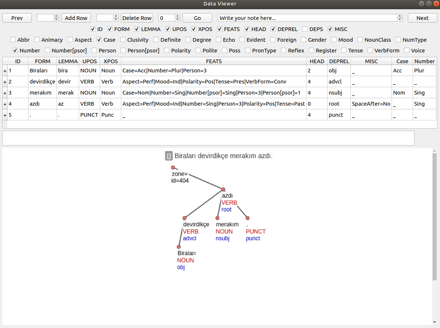Enable the Tense feature checkbox
This screenshot has height=328, width=440.
[344, 51]
